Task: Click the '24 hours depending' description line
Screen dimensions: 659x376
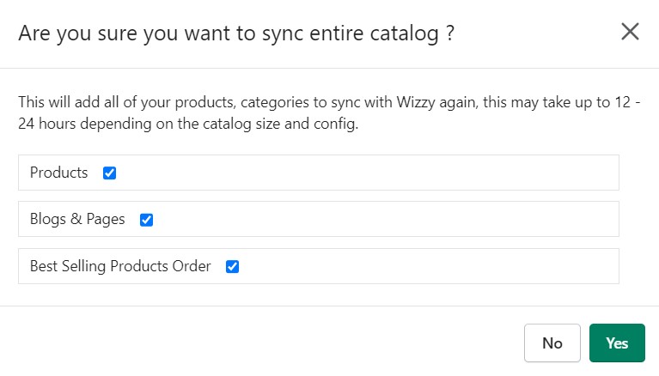Action: (188, 124)
